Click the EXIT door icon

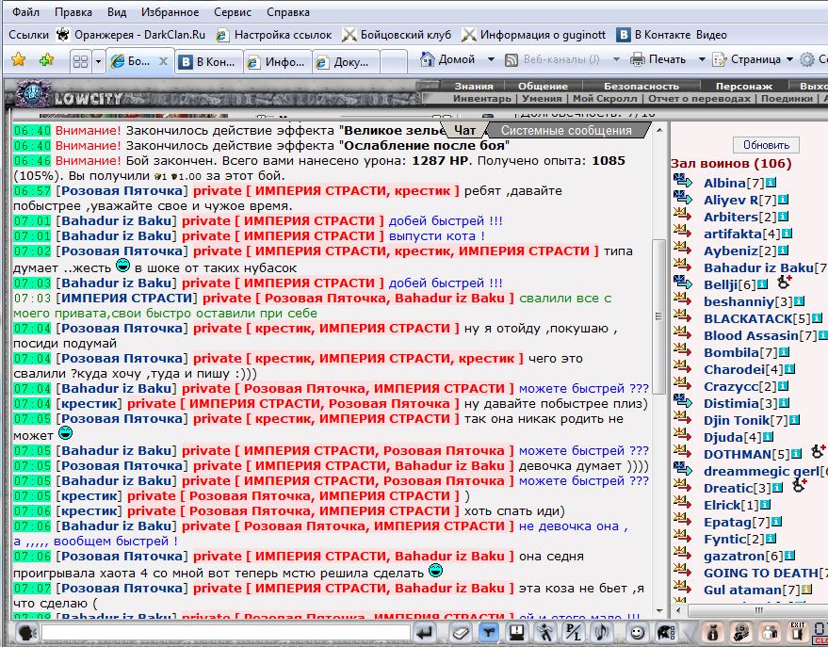pyautogui.click(x=798, y=632)
